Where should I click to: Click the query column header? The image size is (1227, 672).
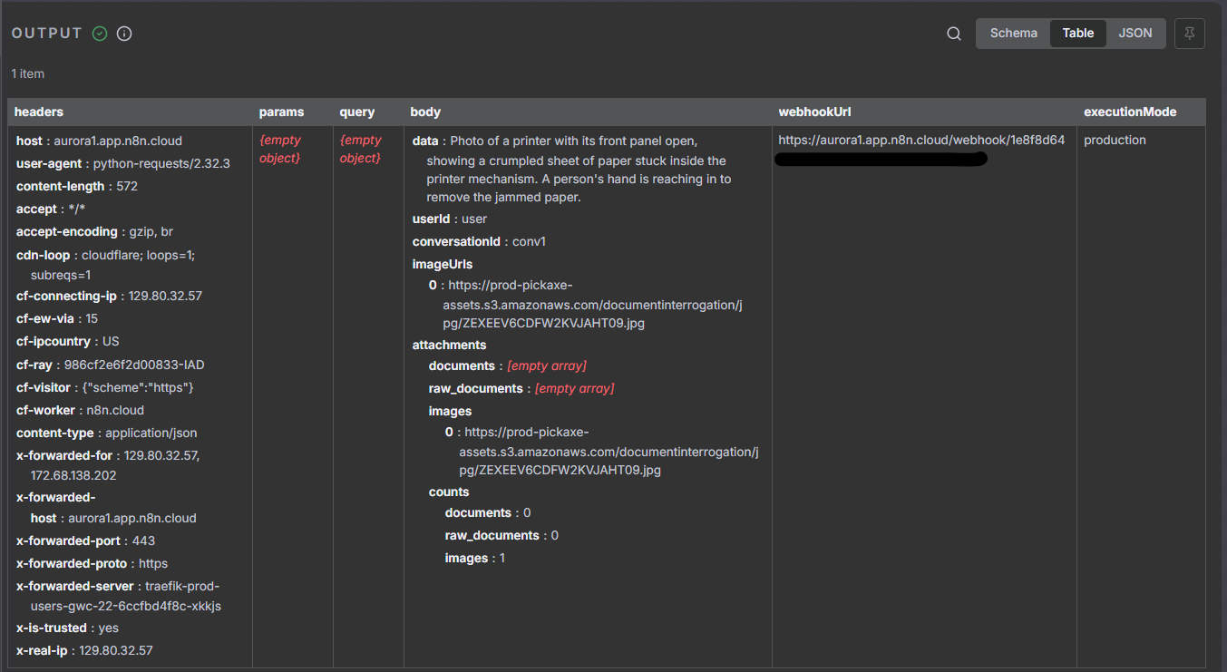tap(357, 112)
